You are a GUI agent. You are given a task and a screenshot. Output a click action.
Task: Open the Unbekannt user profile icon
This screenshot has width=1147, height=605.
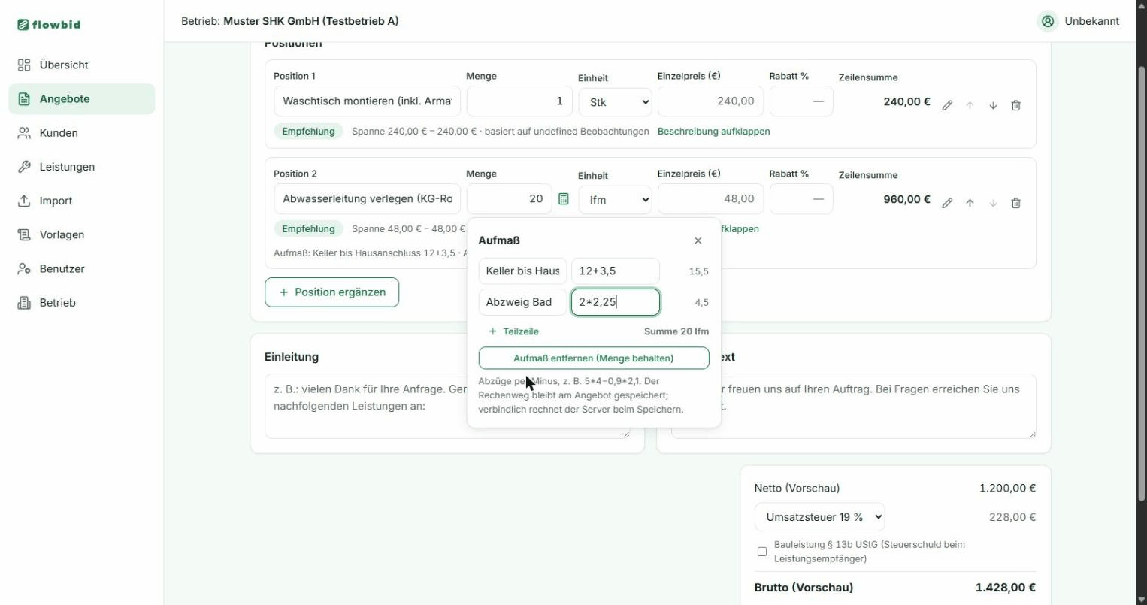click(1048, 21)
